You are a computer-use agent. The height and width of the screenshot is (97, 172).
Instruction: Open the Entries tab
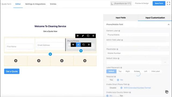53,4
